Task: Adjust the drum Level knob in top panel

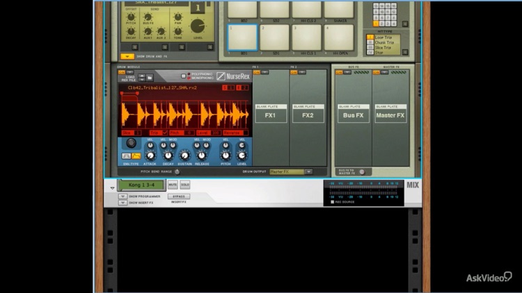Action: click(198, 26)
